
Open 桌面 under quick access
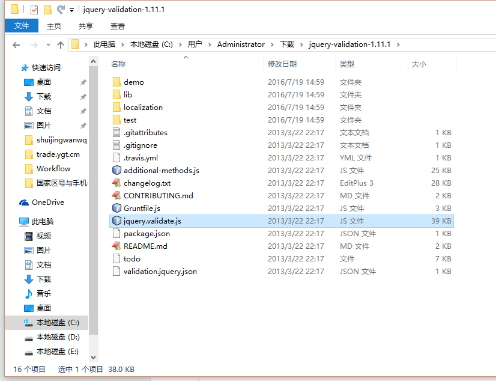(43, 82)
